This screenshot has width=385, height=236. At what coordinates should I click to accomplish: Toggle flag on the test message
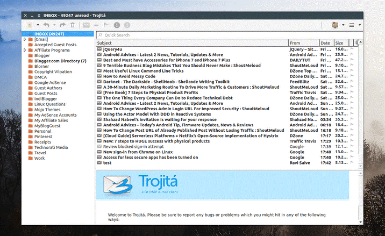coord(352,162)
